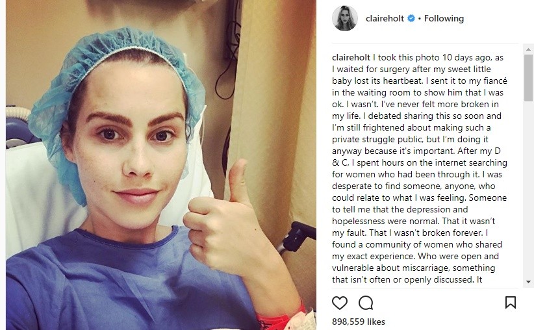Like the post with the heart icon
Image resolution: width=534 pixels, height=330 pixels.
pyautogui.click(x=340, y=303)
